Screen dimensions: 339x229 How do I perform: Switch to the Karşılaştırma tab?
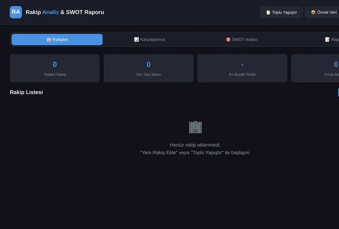point(149,40)
